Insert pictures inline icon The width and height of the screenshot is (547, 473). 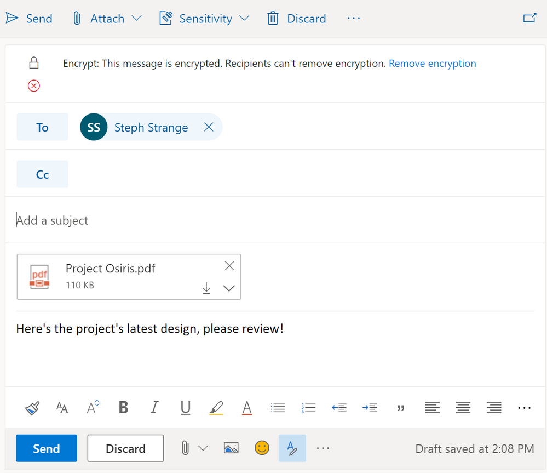[x=231, y=448]
